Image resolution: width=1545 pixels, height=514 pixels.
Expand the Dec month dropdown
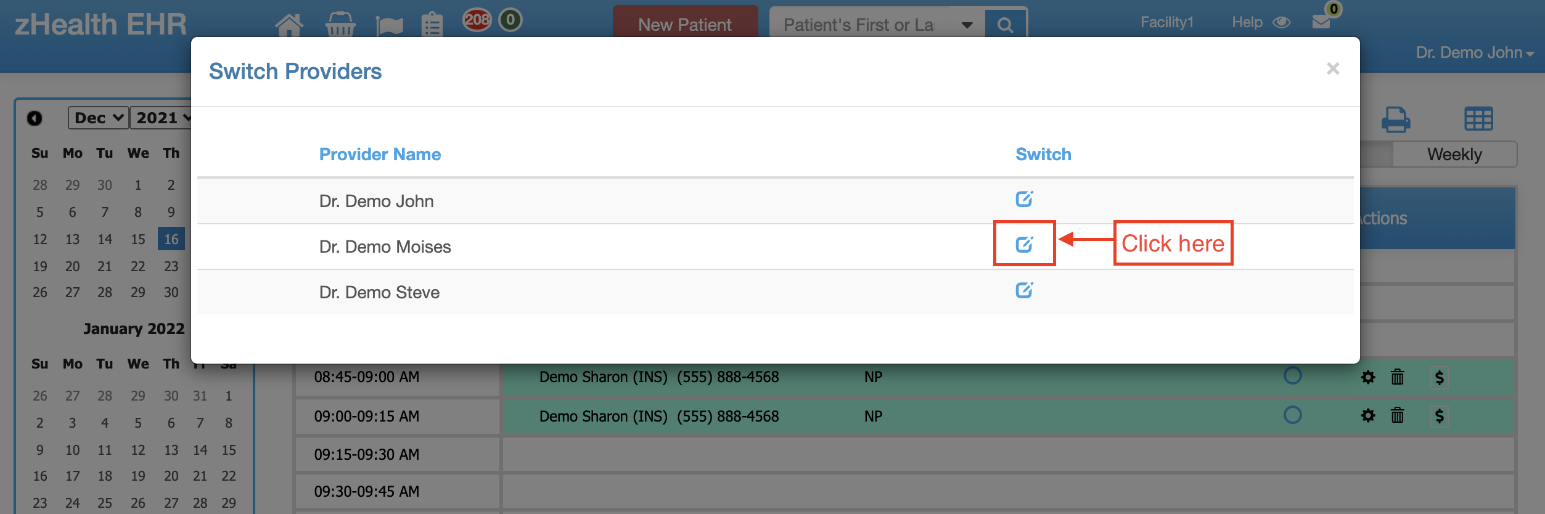tap(99, 118)
